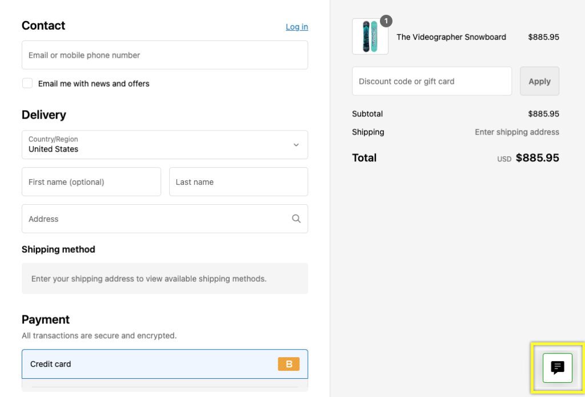This screenshot has width=585, height=397.
Task: Click into the Address field
Action: [165, 218]
